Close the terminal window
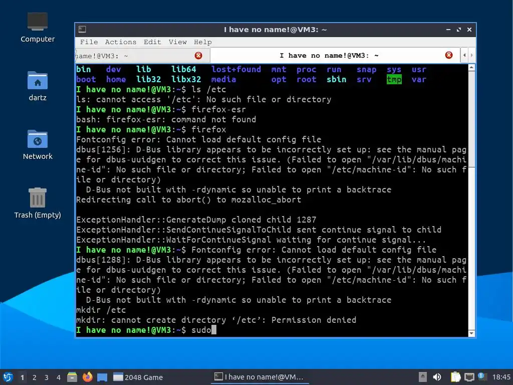The width and height of the screenshot is (513, 385). [x=469, y=30]
